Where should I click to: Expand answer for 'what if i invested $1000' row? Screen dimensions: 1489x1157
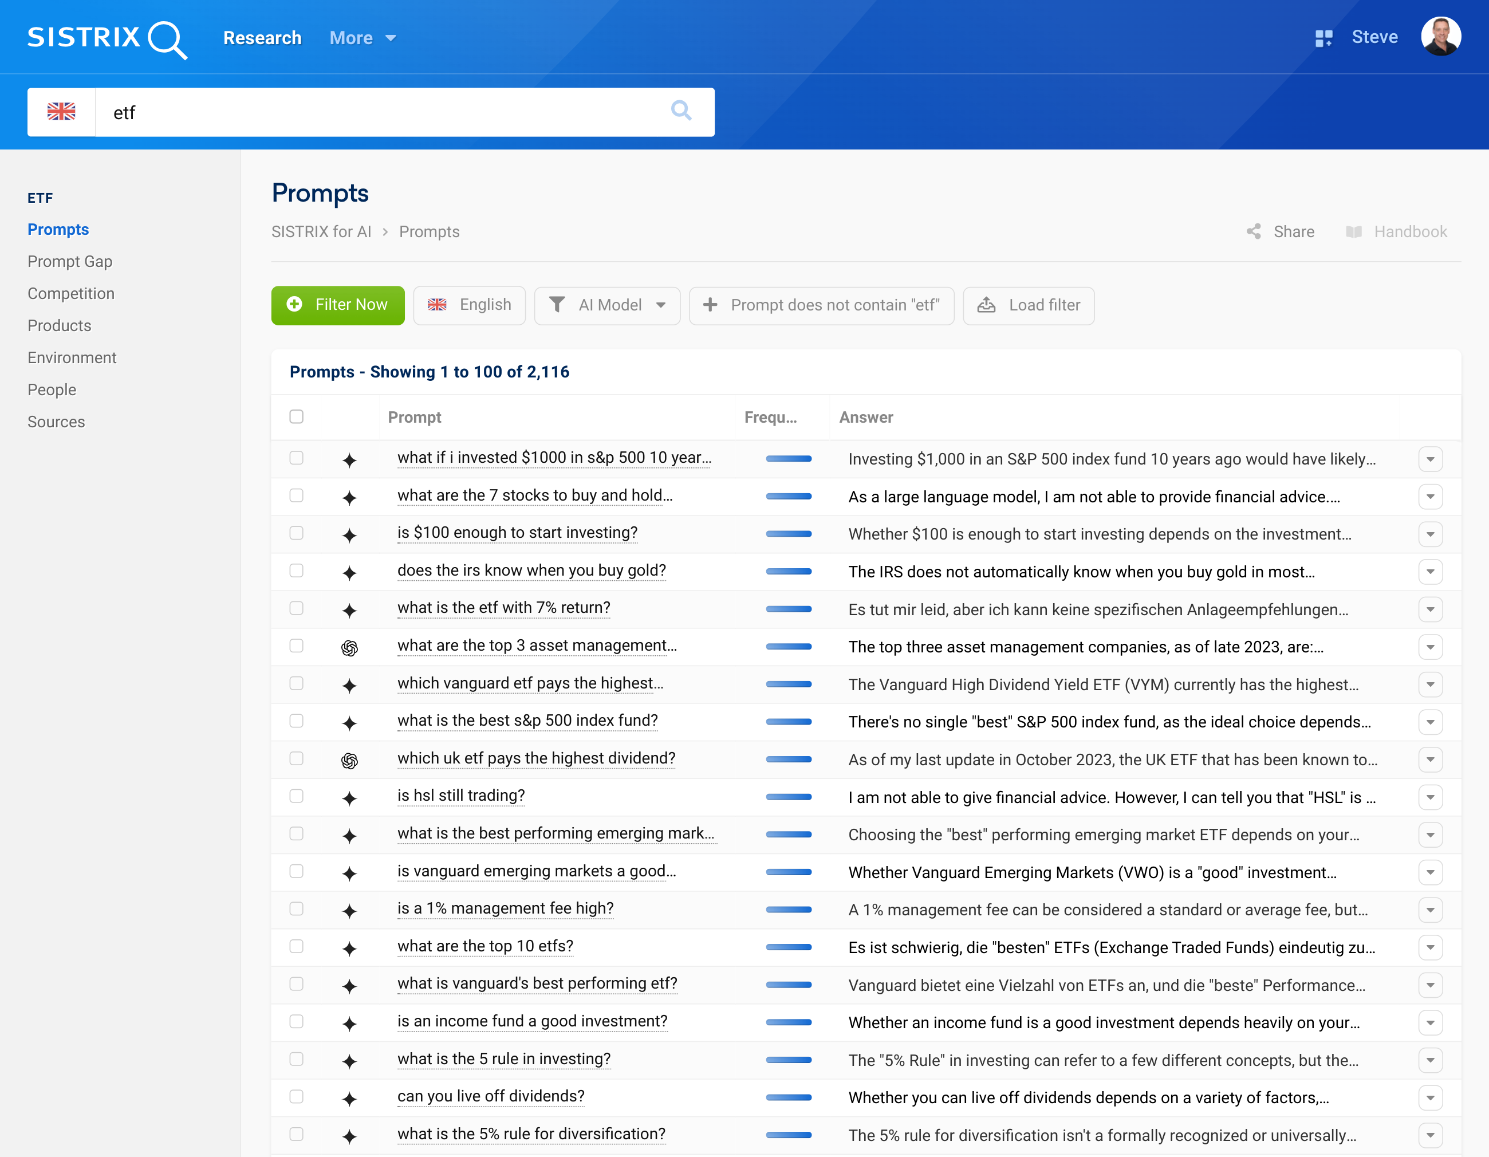pyautogui.click(x=1431, y=459)
